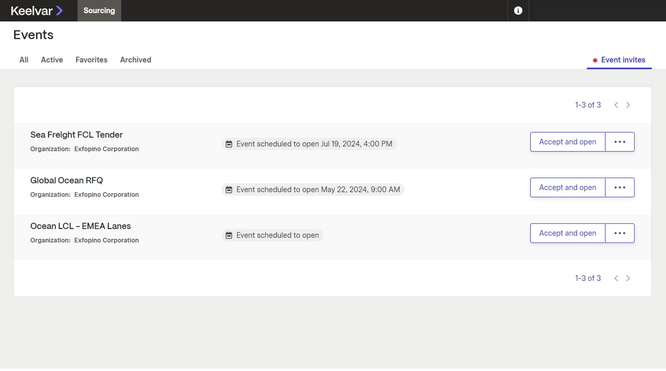
Task: Click the Ocean LCL – EMEA Lanes title
Action: pyautogui.click(x=81, y=226)
